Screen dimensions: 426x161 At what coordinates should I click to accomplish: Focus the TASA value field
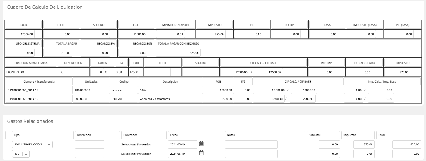[324, 34]
